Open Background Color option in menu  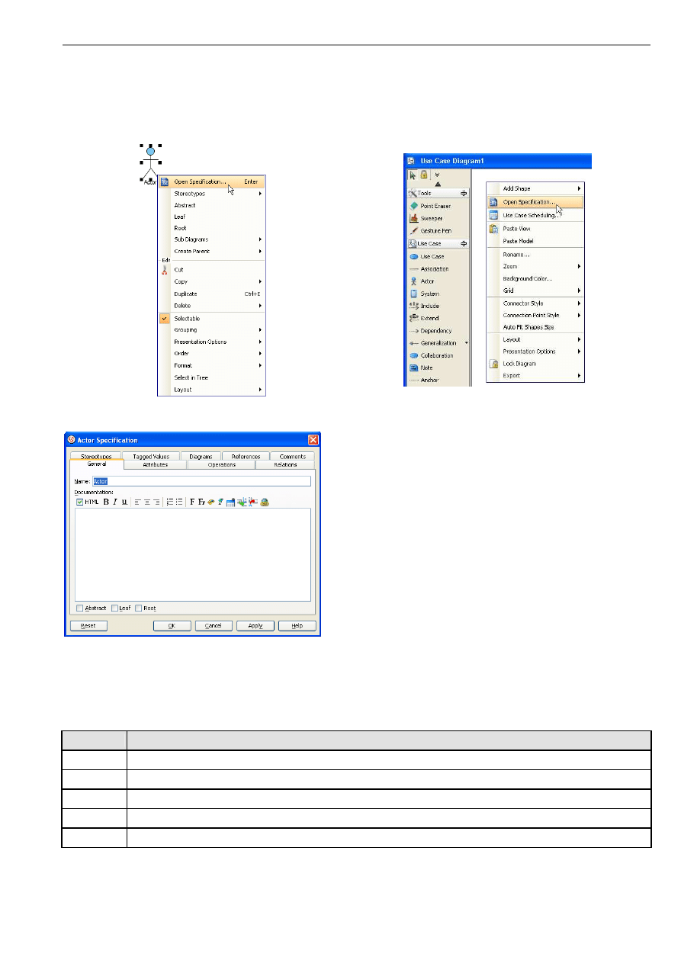pyautogui.click(x=527, y=278)
